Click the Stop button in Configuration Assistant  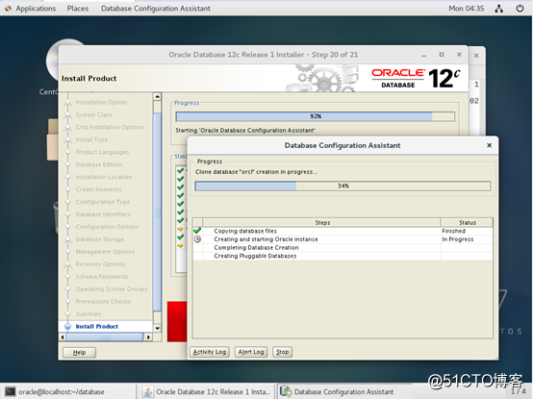click(282, 352)
